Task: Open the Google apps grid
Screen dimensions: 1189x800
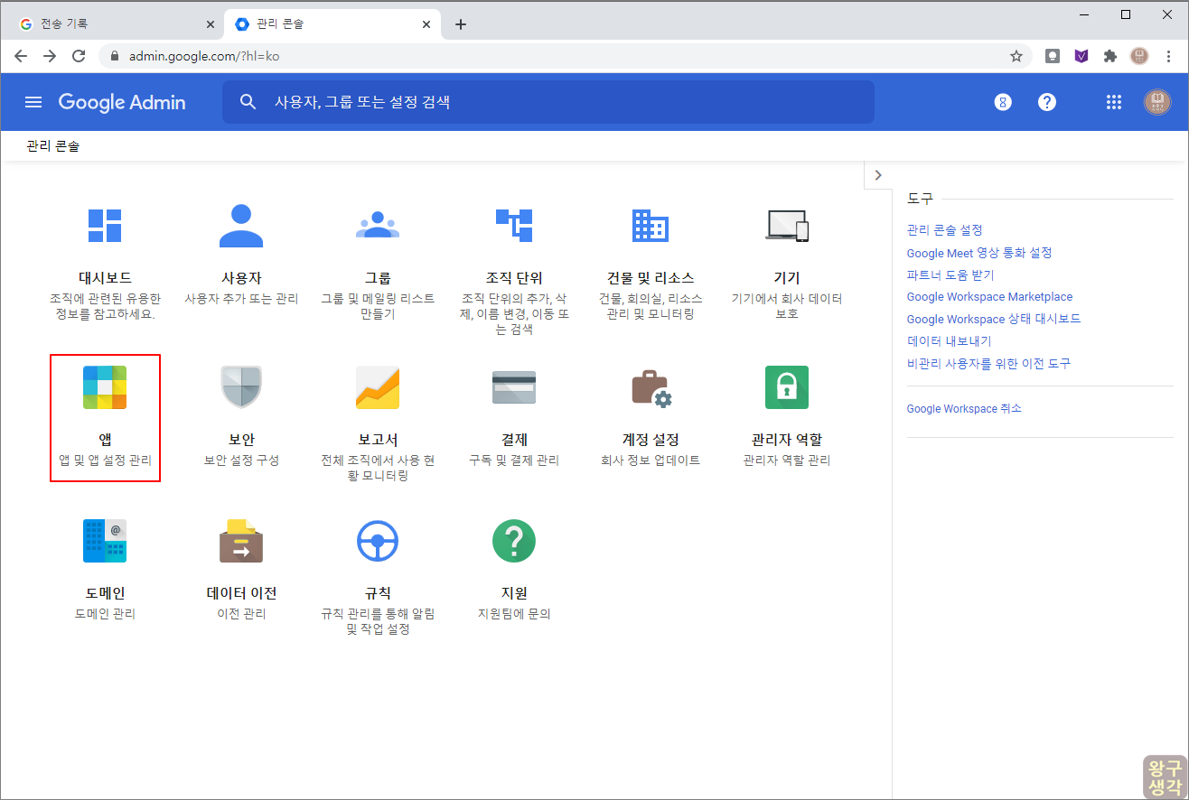Action: coord(1114,102)
